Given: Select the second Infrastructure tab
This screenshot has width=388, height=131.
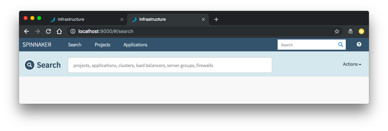Looking at the screenshot, I should [168, 19].
